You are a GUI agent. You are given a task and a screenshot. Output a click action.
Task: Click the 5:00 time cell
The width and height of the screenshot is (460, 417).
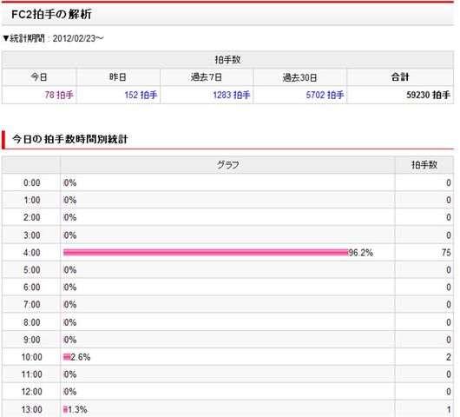[x=32, y=270]
